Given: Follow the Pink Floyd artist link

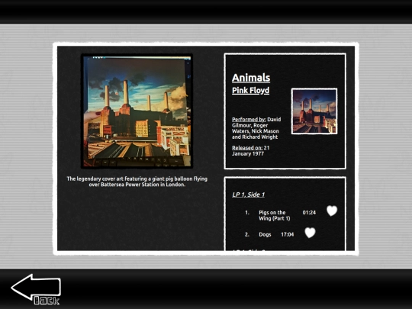Looking at the screenshot, I should [251, 90].
